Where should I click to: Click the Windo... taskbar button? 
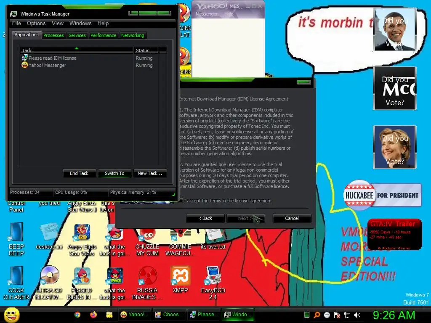coord(238,315)
